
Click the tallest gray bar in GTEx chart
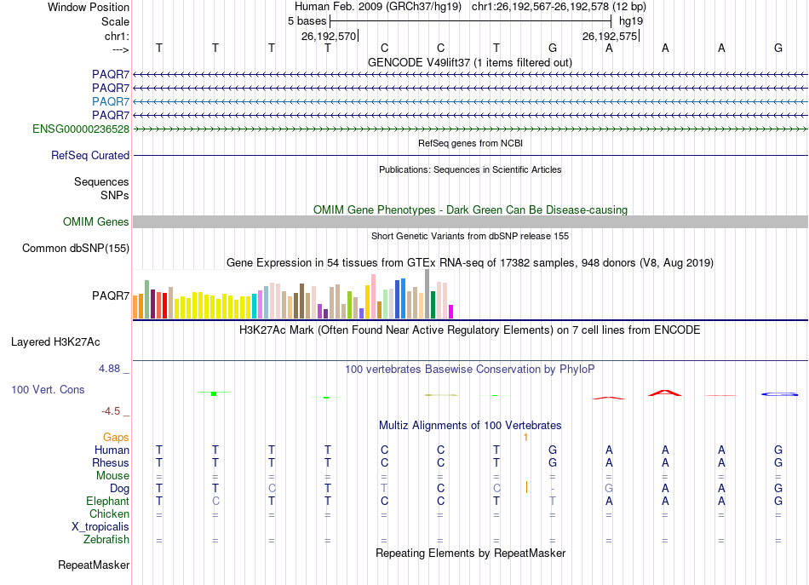click(x=427, y=294)
